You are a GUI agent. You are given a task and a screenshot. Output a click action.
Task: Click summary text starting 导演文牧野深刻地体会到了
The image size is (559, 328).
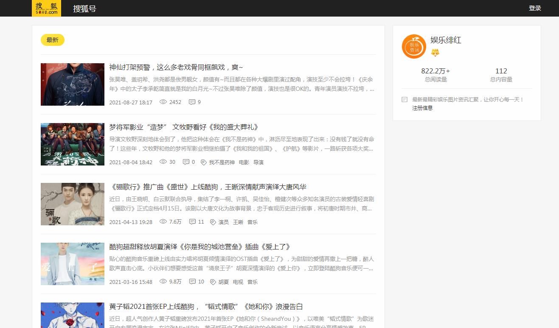point(242,144)
